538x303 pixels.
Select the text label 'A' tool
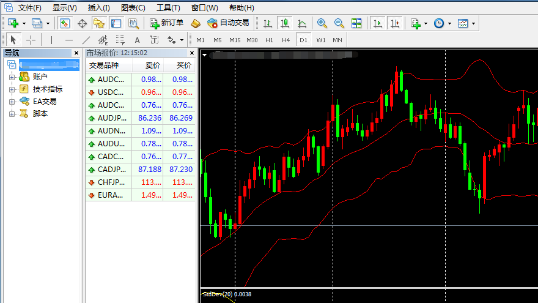pyautogui.click(x=137, y=40)
